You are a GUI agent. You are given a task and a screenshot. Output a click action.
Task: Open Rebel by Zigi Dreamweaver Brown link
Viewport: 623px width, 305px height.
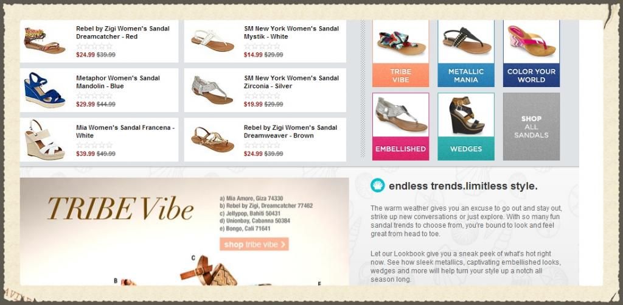pos(290,131)
